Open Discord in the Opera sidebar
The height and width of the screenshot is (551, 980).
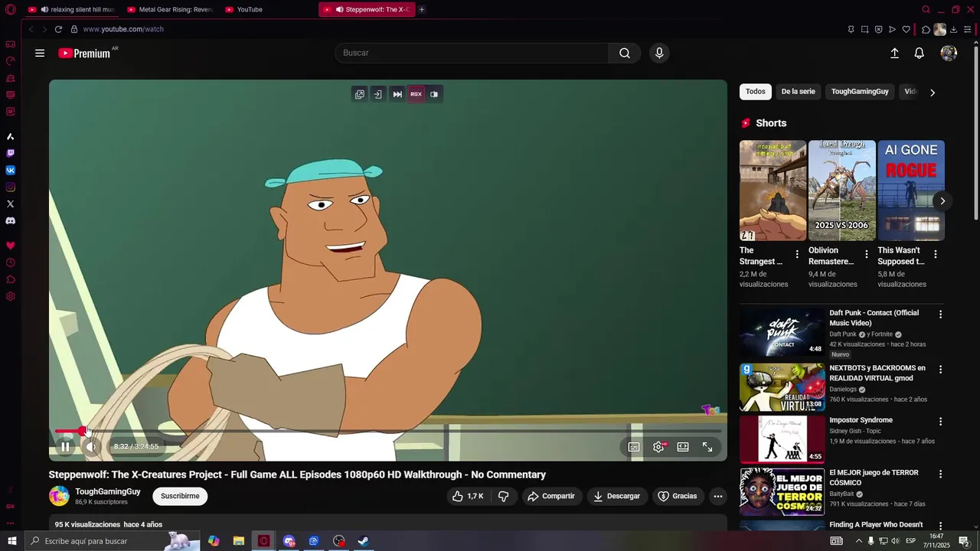pyautogui.click(x=11, y=220)
